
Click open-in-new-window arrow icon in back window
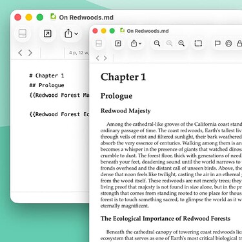coord(47,34)
